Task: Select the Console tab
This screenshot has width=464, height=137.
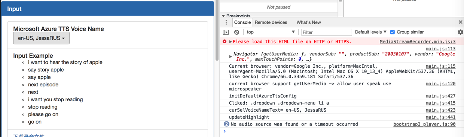Action: [242, 22]
